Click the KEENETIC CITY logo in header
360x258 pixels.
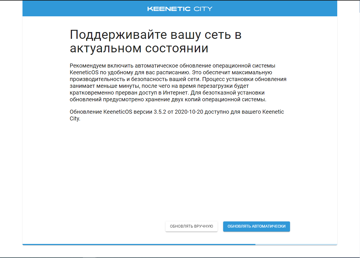click(180, 9)
